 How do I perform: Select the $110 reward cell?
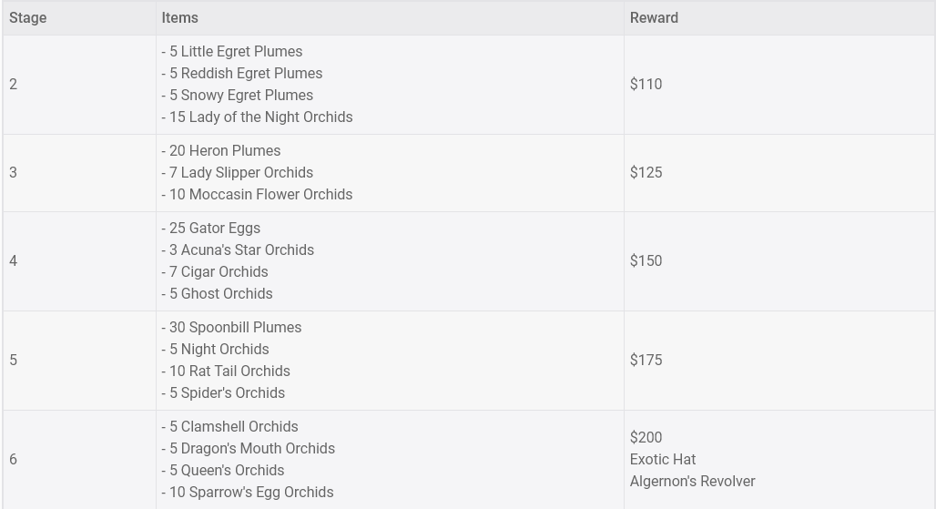coord(646,85)
